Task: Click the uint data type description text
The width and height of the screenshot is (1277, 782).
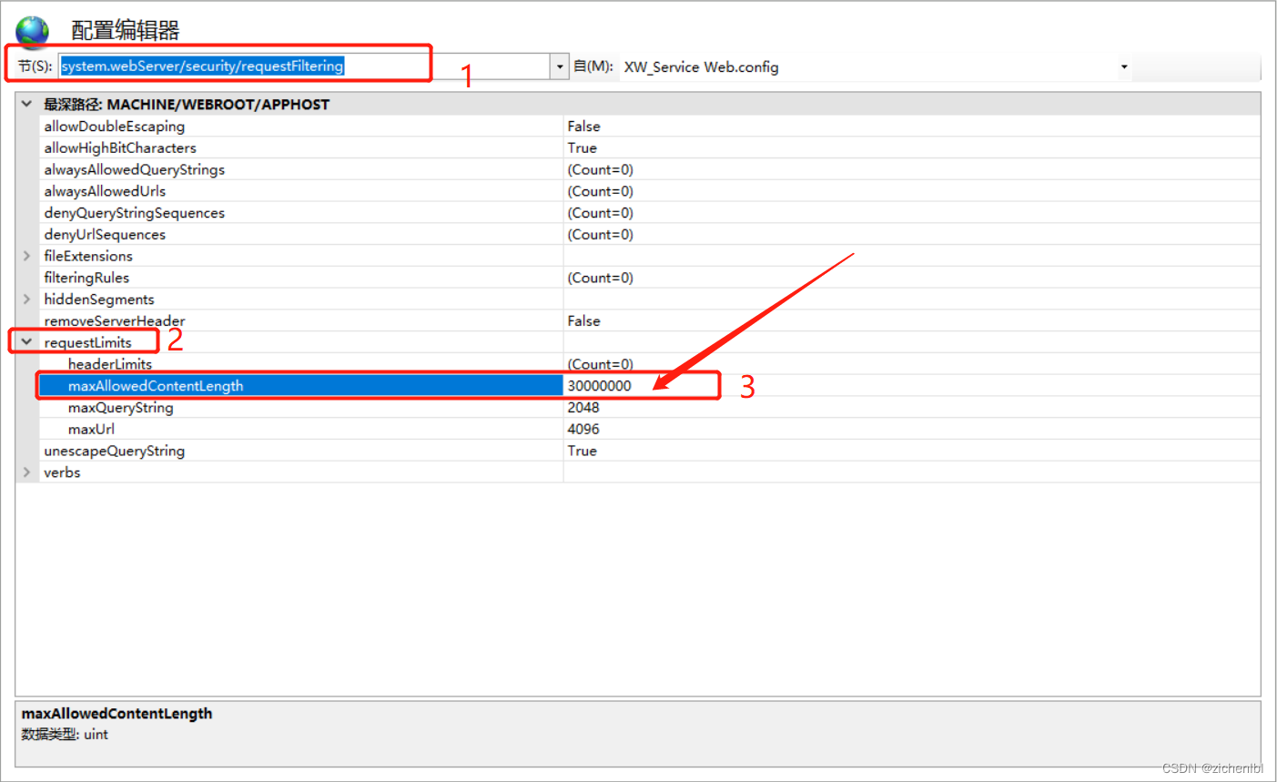Action: (65, 735)
